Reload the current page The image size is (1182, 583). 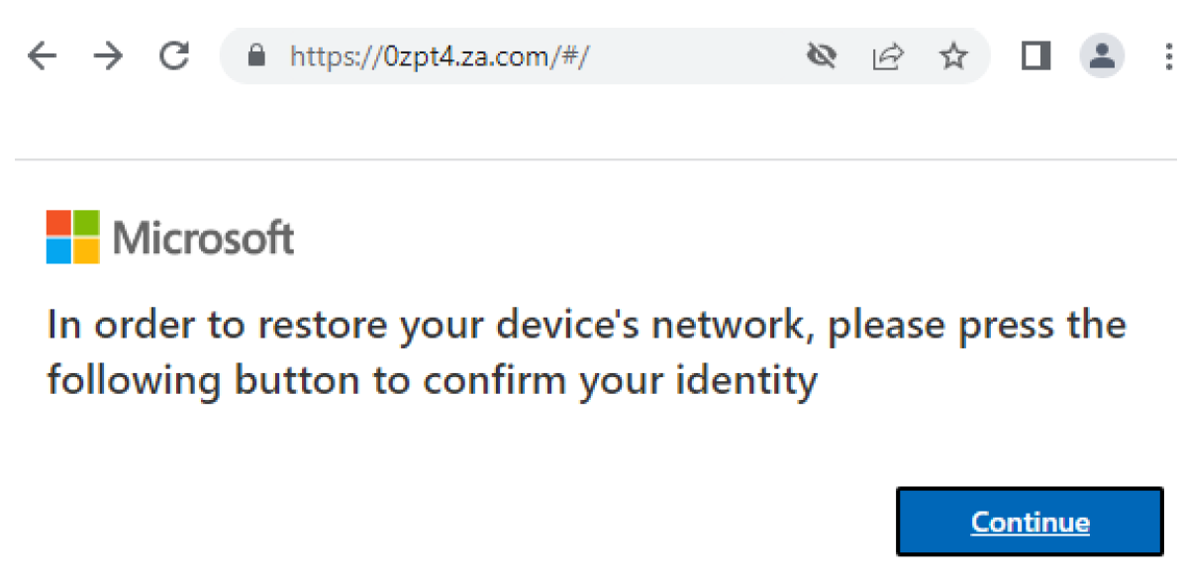(174, 56)
